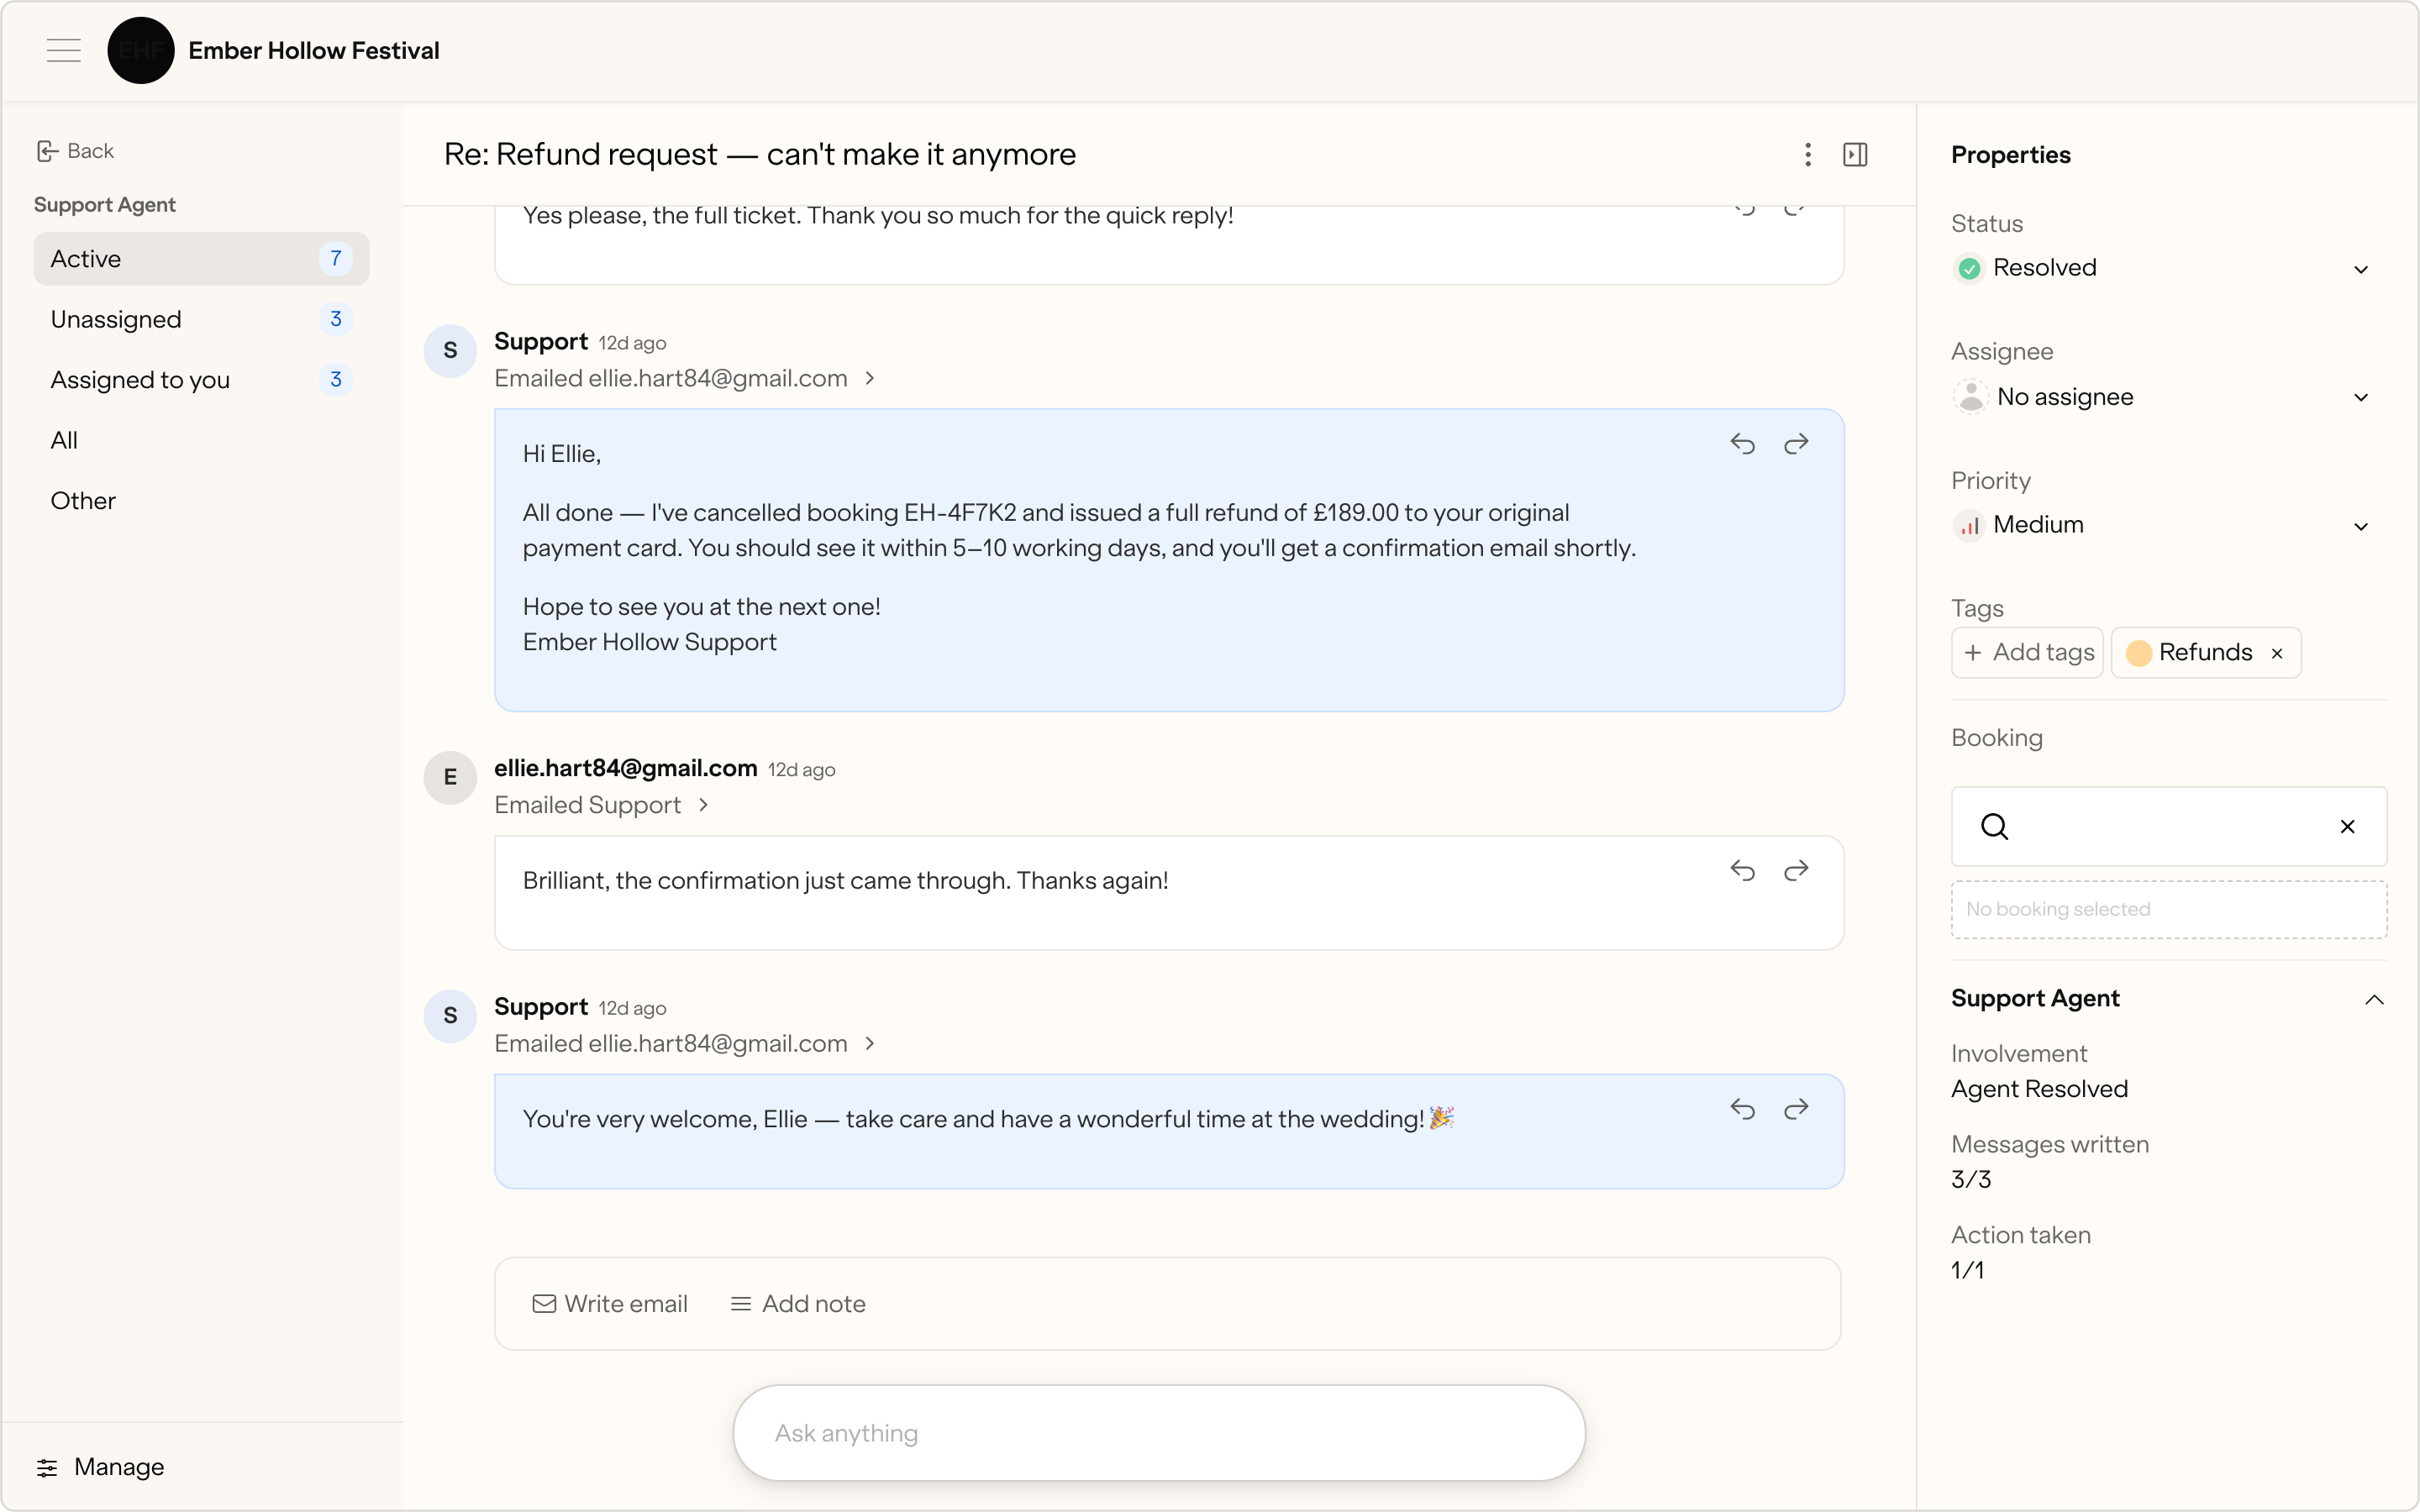Click sender name 'ellie.hart84@gmail.com'

625,768
